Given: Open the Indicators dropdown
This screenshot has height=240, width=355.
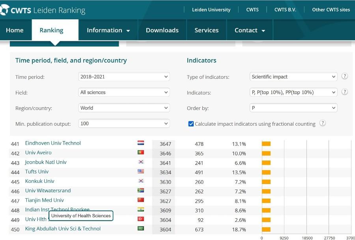Looking at the screenshot, I should 293,92.
